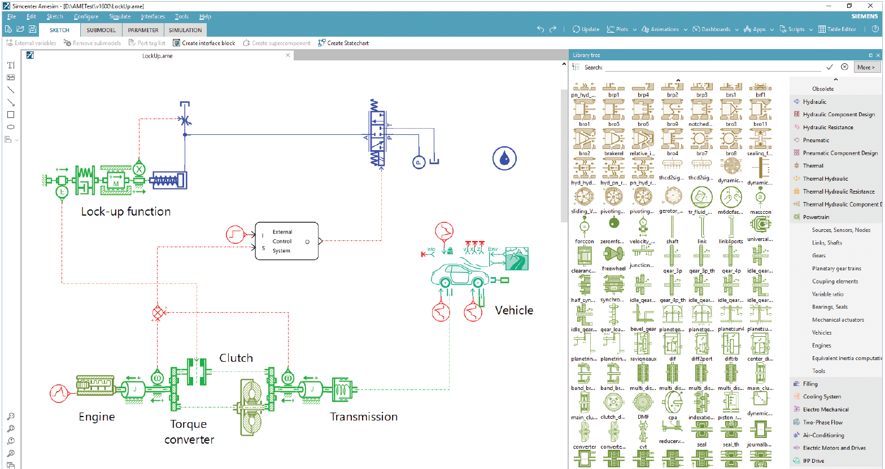Select the Rectangle drawing tool

[x=11, y=115]
